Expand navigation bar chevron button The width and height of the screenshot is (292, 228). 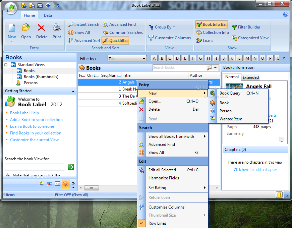(73, 183)
